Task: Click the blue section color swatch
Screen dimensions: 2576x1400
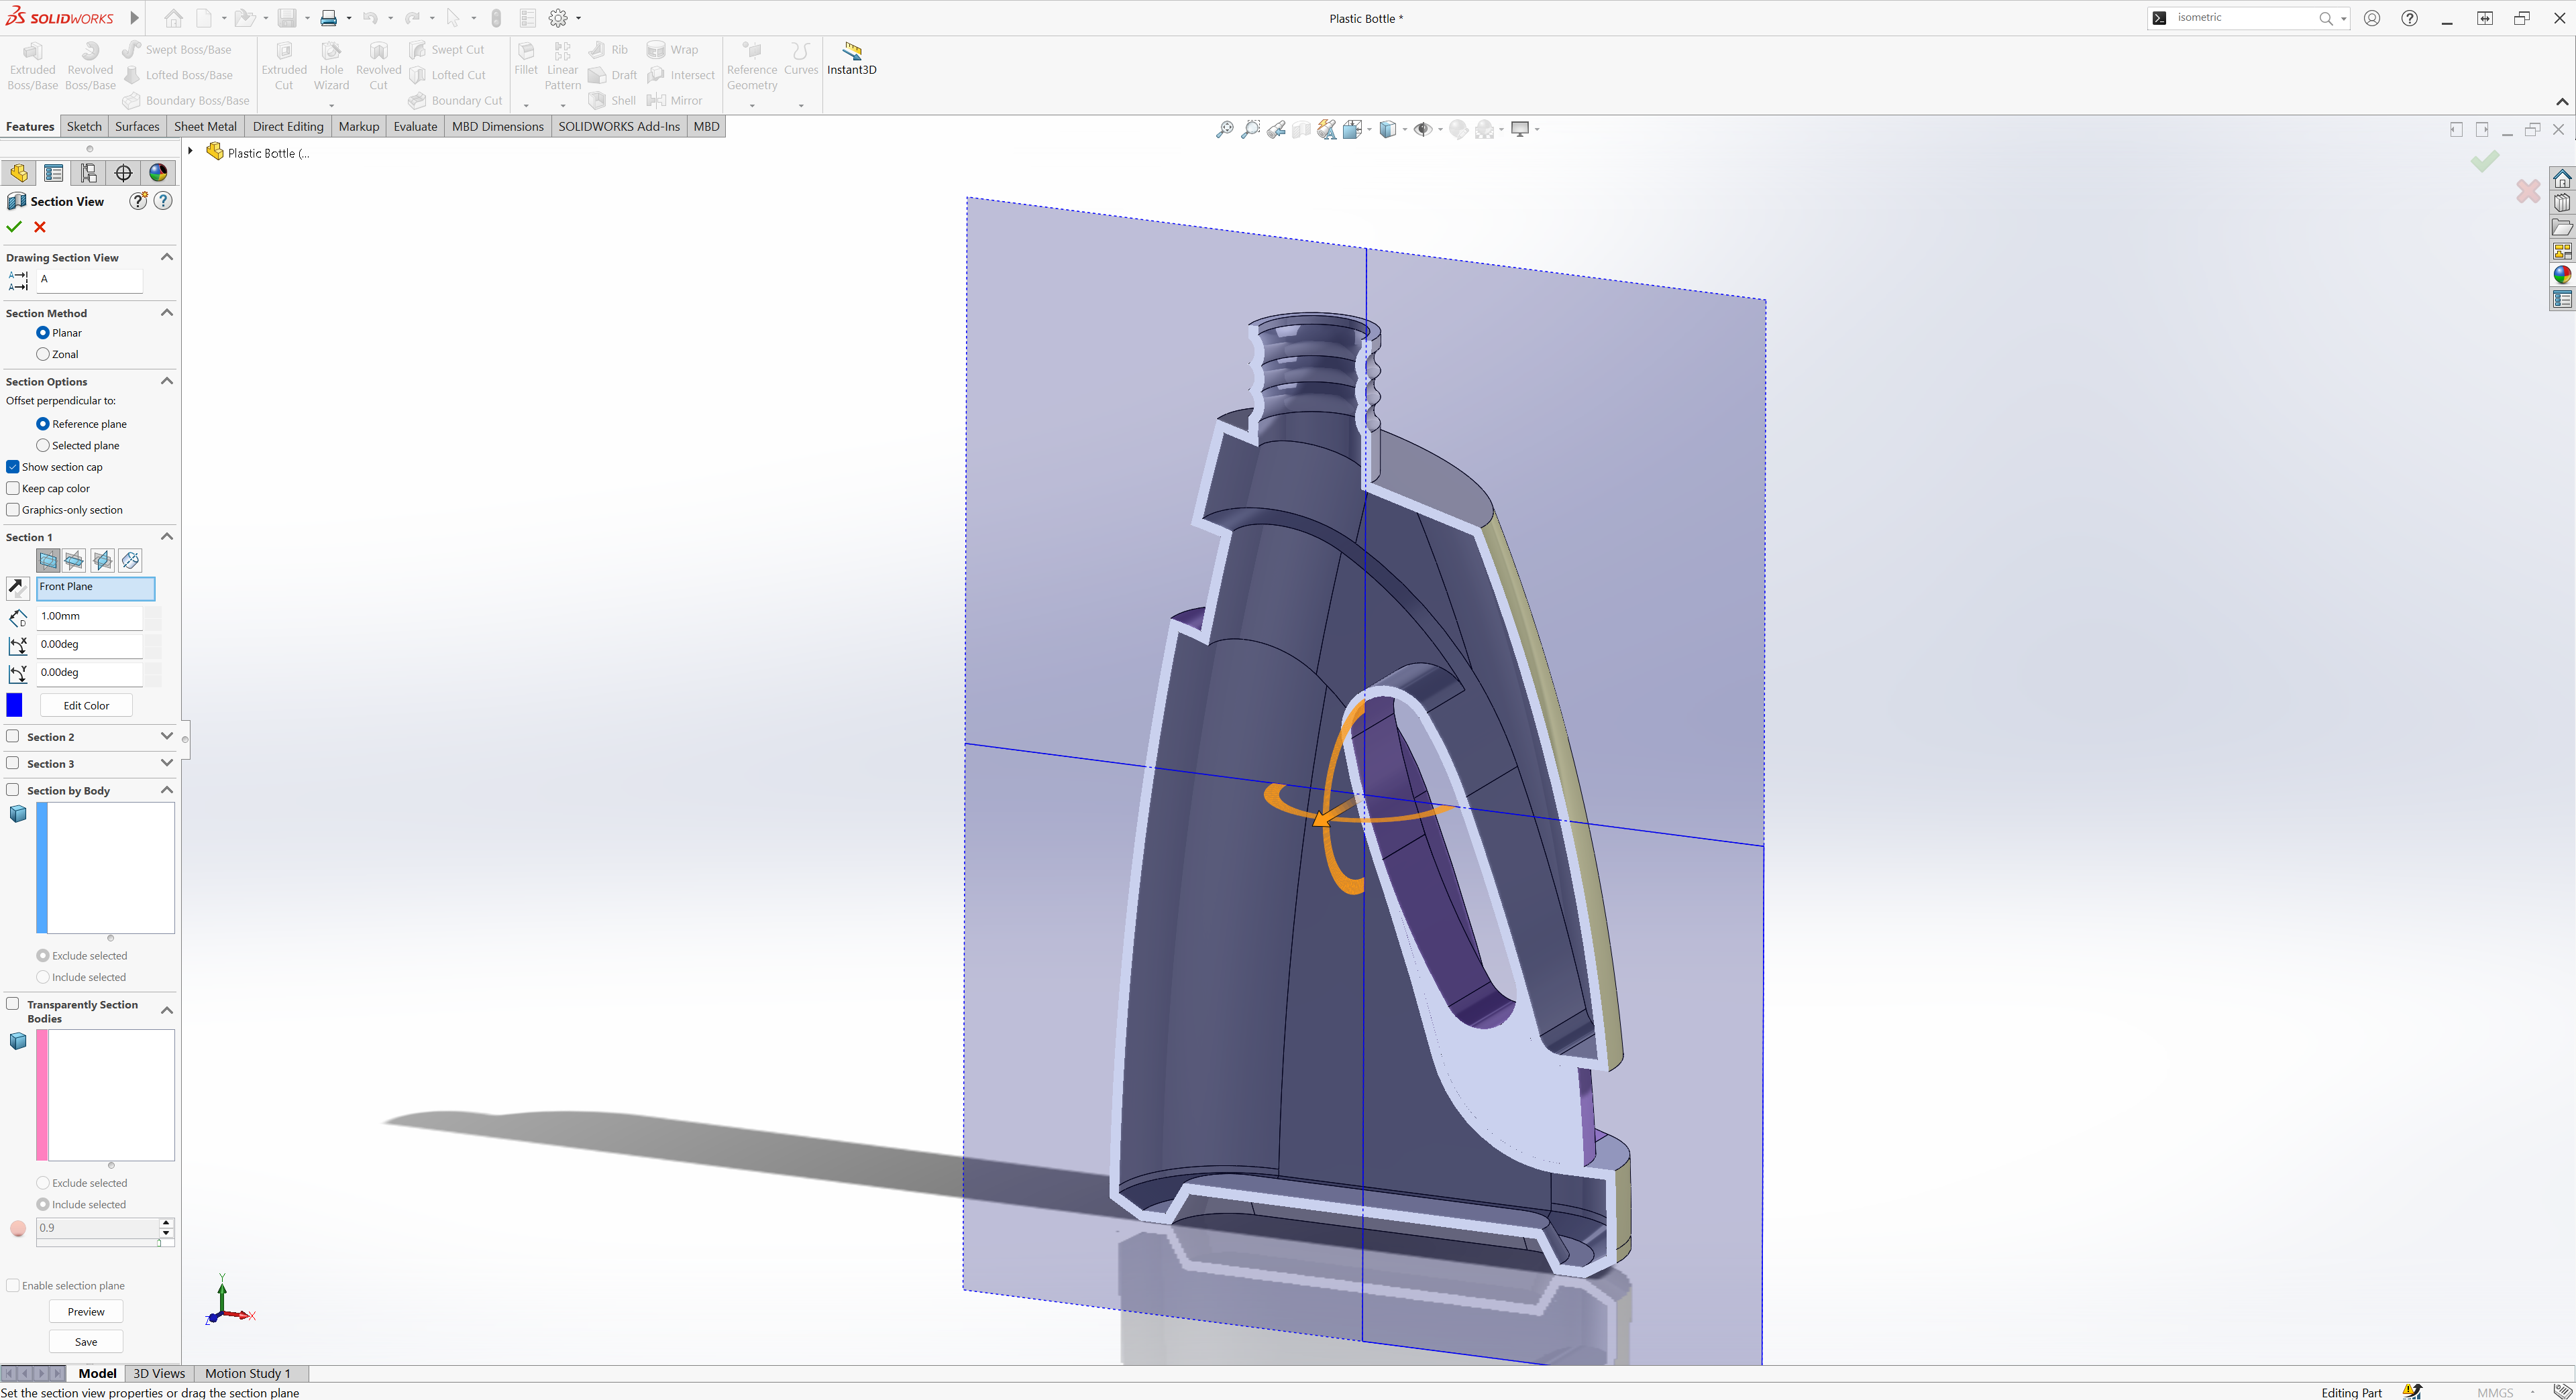Action: 15,705
